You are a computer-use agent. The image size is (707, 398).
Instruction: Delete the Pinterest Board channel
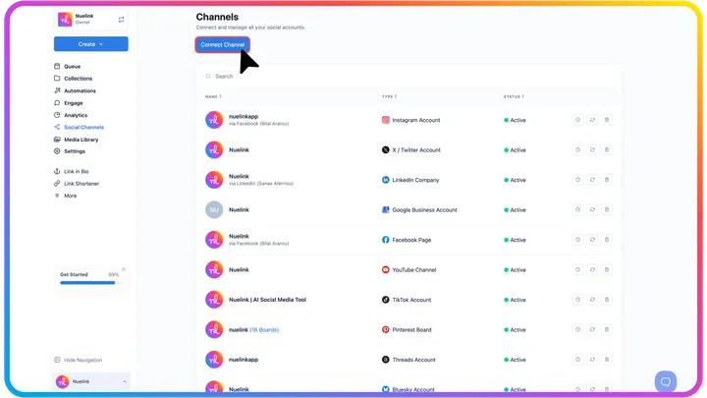point(607,329)
